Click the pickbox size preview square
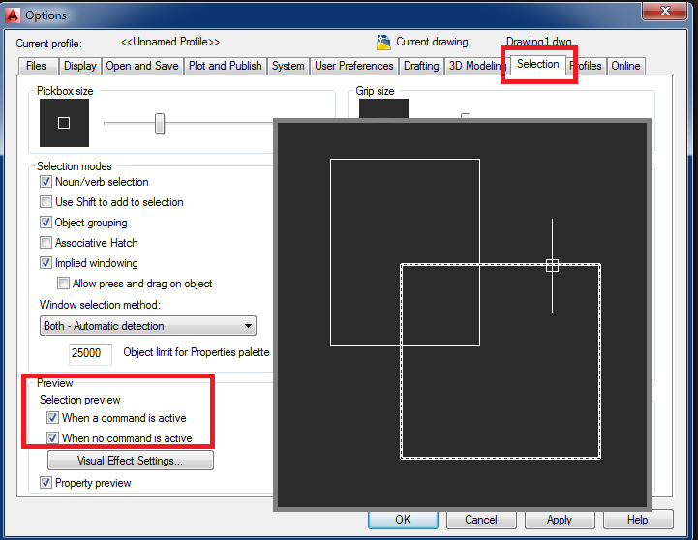 point(64,123)
